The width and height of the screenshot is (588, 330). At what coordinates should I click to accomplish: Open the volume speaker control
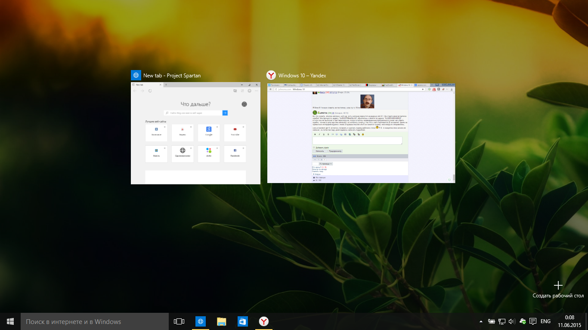point(512,321)
